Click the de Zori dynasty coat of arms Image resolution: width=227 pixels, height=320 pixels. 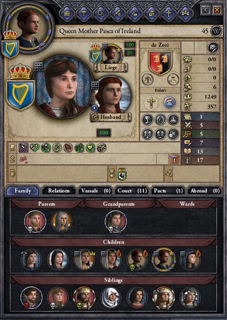(160, 63)
